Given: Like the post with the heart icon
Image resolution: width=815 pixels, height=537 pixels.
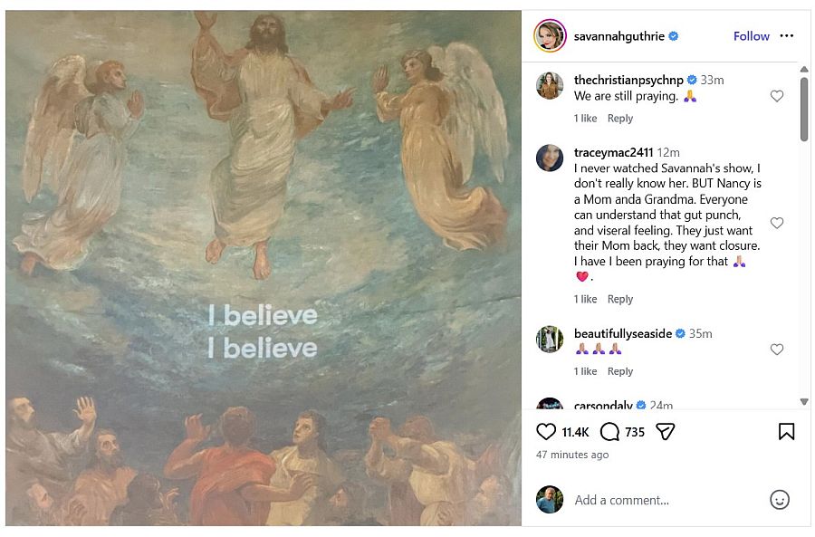Looking at the screenshot, I should [x=546, y=432].
